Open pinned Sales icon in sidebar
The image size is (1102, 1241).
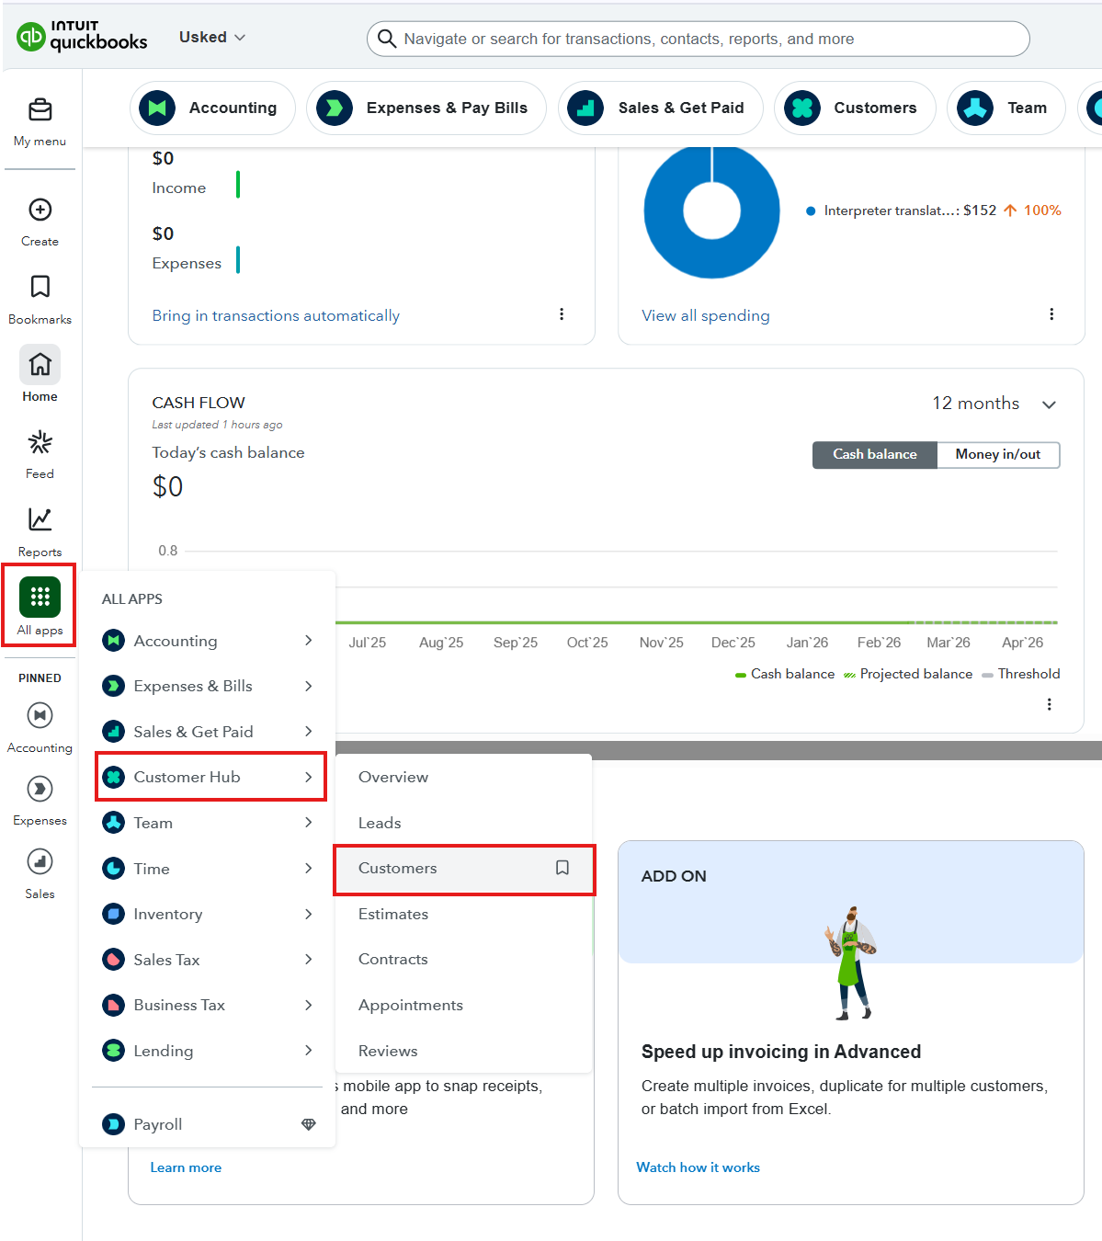tap(40, 861)
